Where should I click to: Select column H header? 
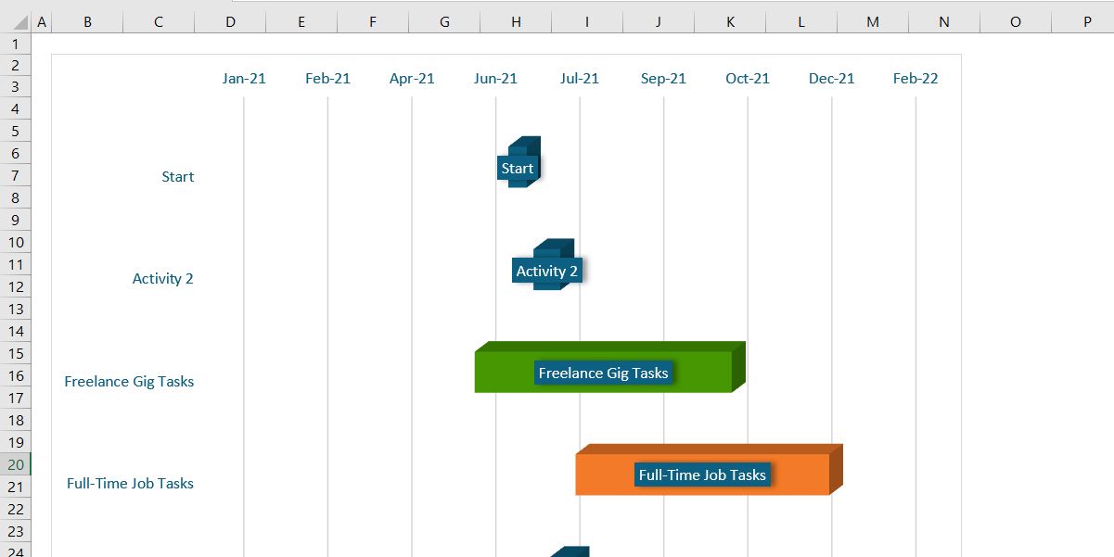(516, 22)
